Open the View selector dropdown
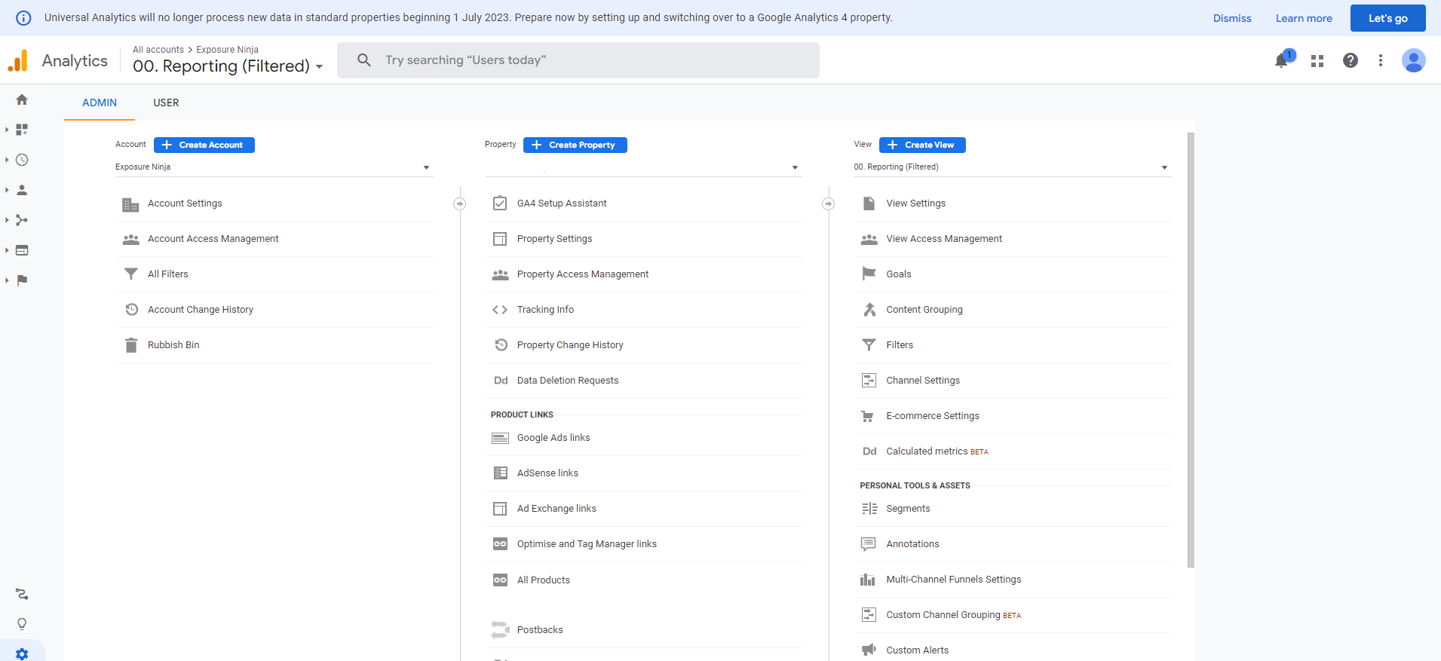The image size is (1441, 661). click(1010, 167)
